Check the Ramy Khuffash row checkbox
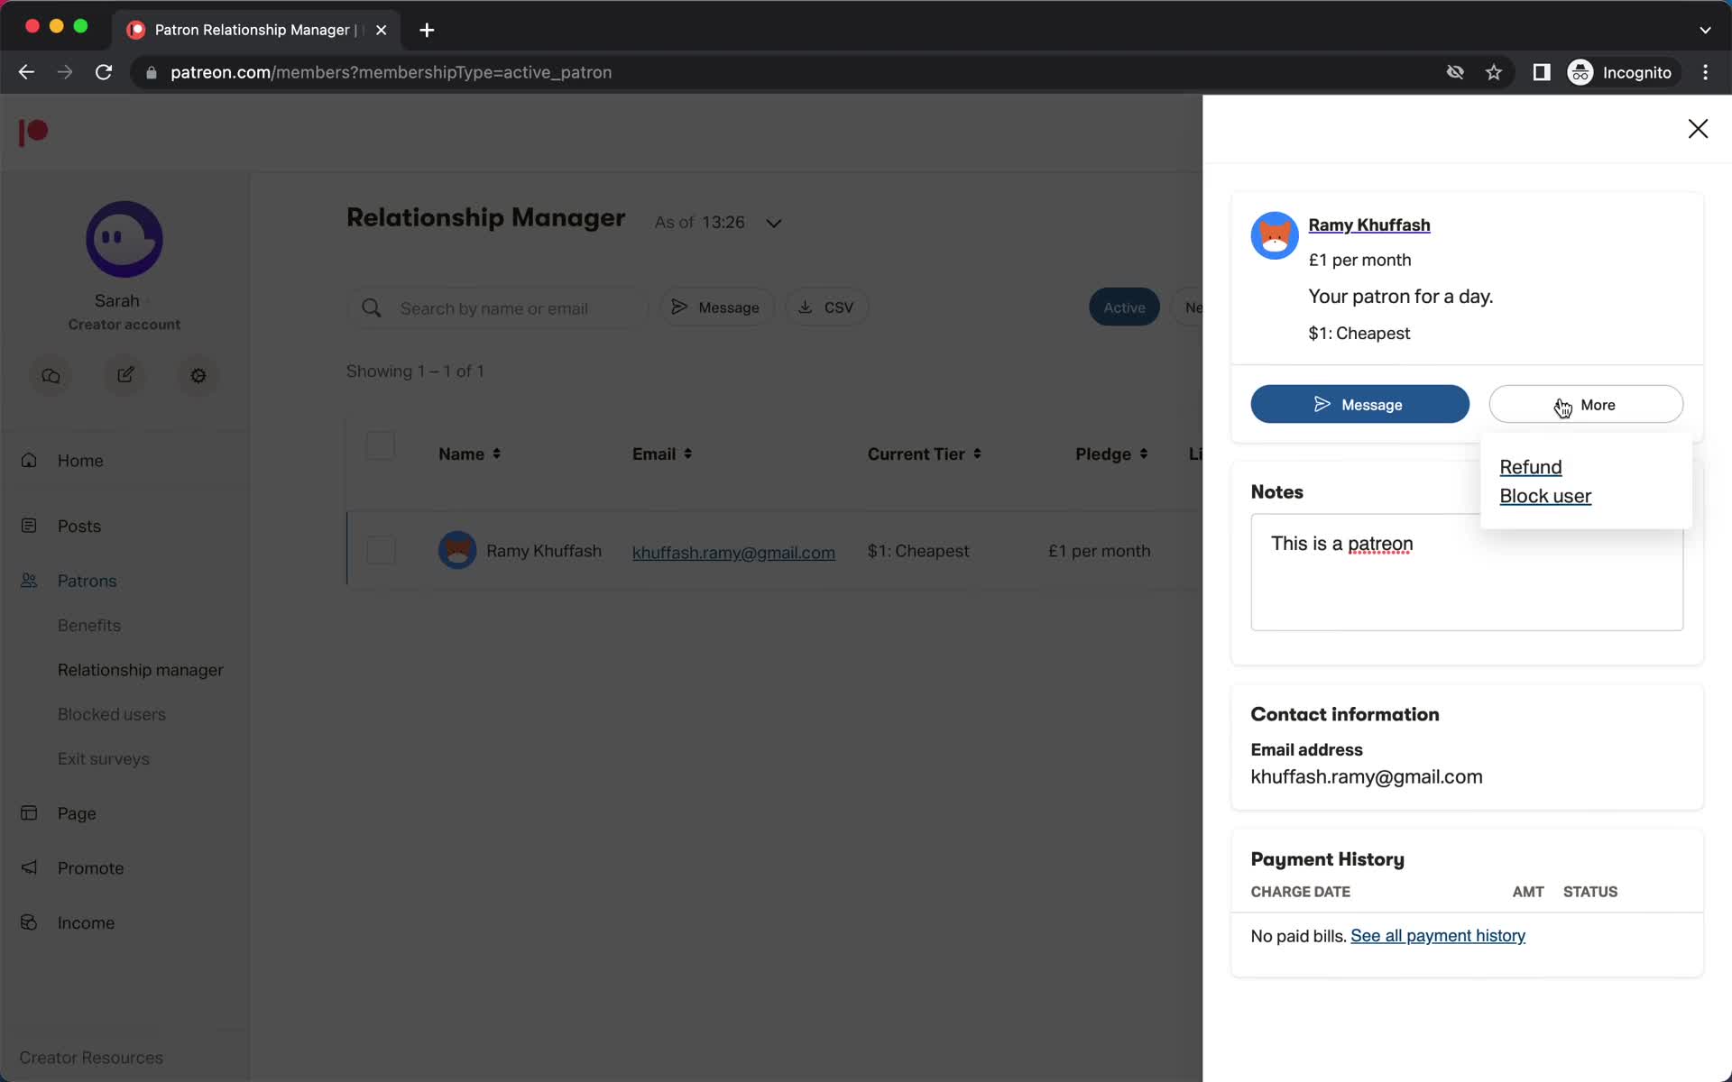1732x1082 pixels. point(378,548)
